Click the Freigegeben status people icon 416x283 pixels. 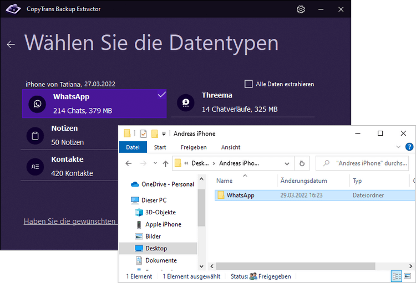(x=253, y=276)
